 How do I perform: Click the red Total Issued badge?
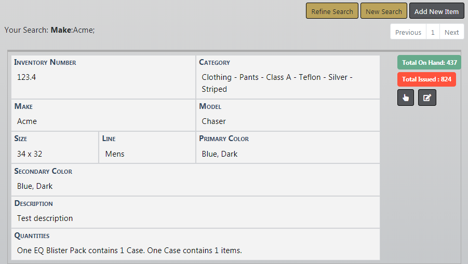426,79
